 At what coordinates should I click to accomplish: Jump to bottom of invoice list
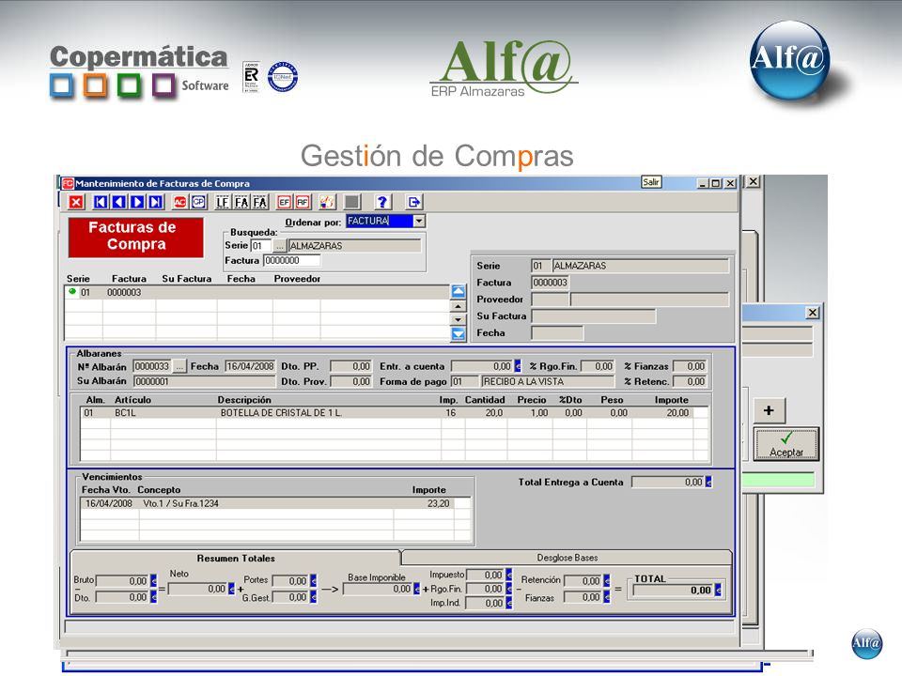pos(458,333)
